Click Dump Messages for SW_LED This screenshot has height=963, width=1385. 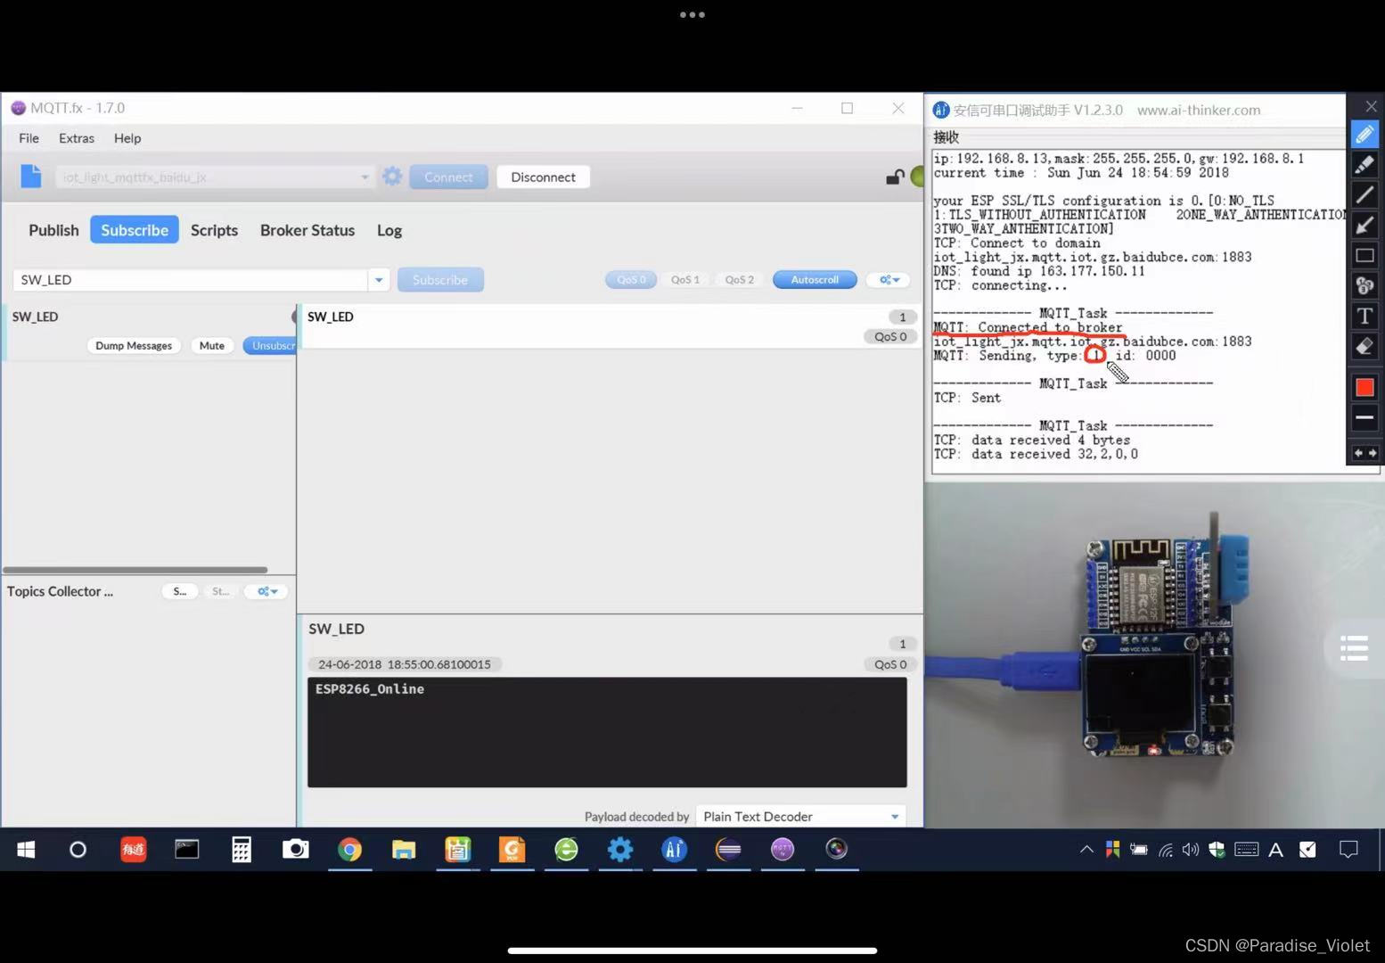134,346
